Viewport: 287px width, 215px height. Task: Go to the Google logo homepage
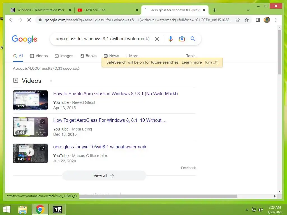click(25, 39)
